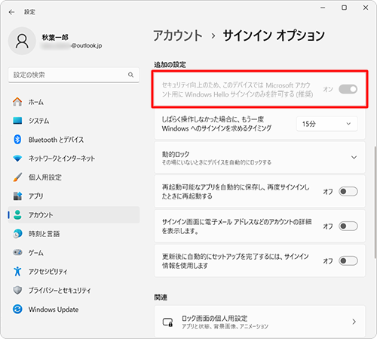The width and height of the screenshot is (377, 339).
Task: Click the 設定 window title text
Action: (x=29, y=12)
